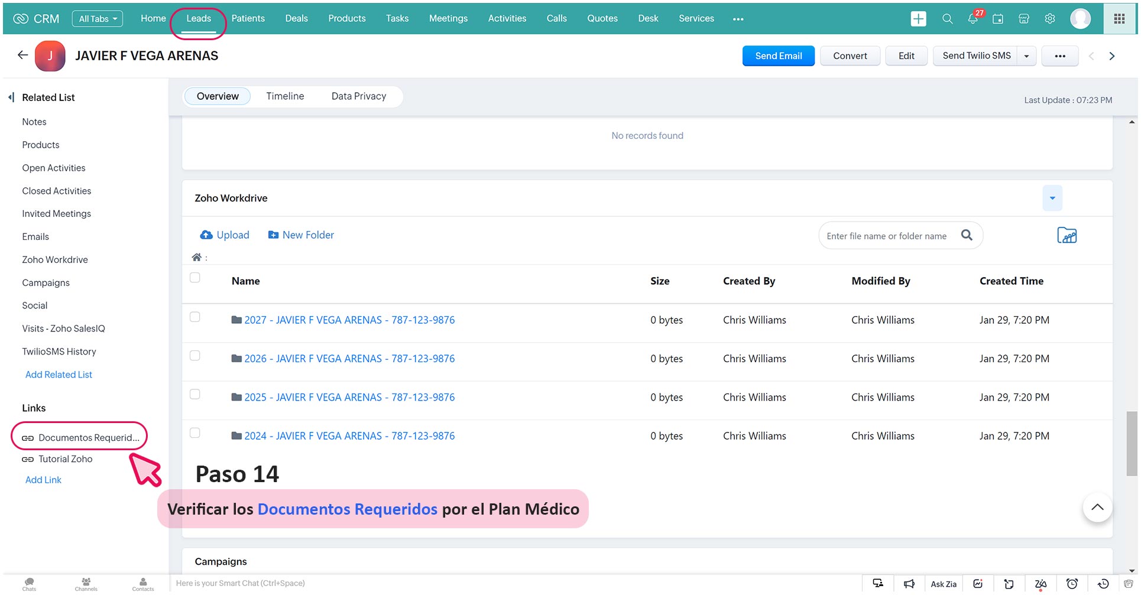The image size is (1141, 595).
Task: Open Ask Zia in bottom bar
Action: (943, 584)
